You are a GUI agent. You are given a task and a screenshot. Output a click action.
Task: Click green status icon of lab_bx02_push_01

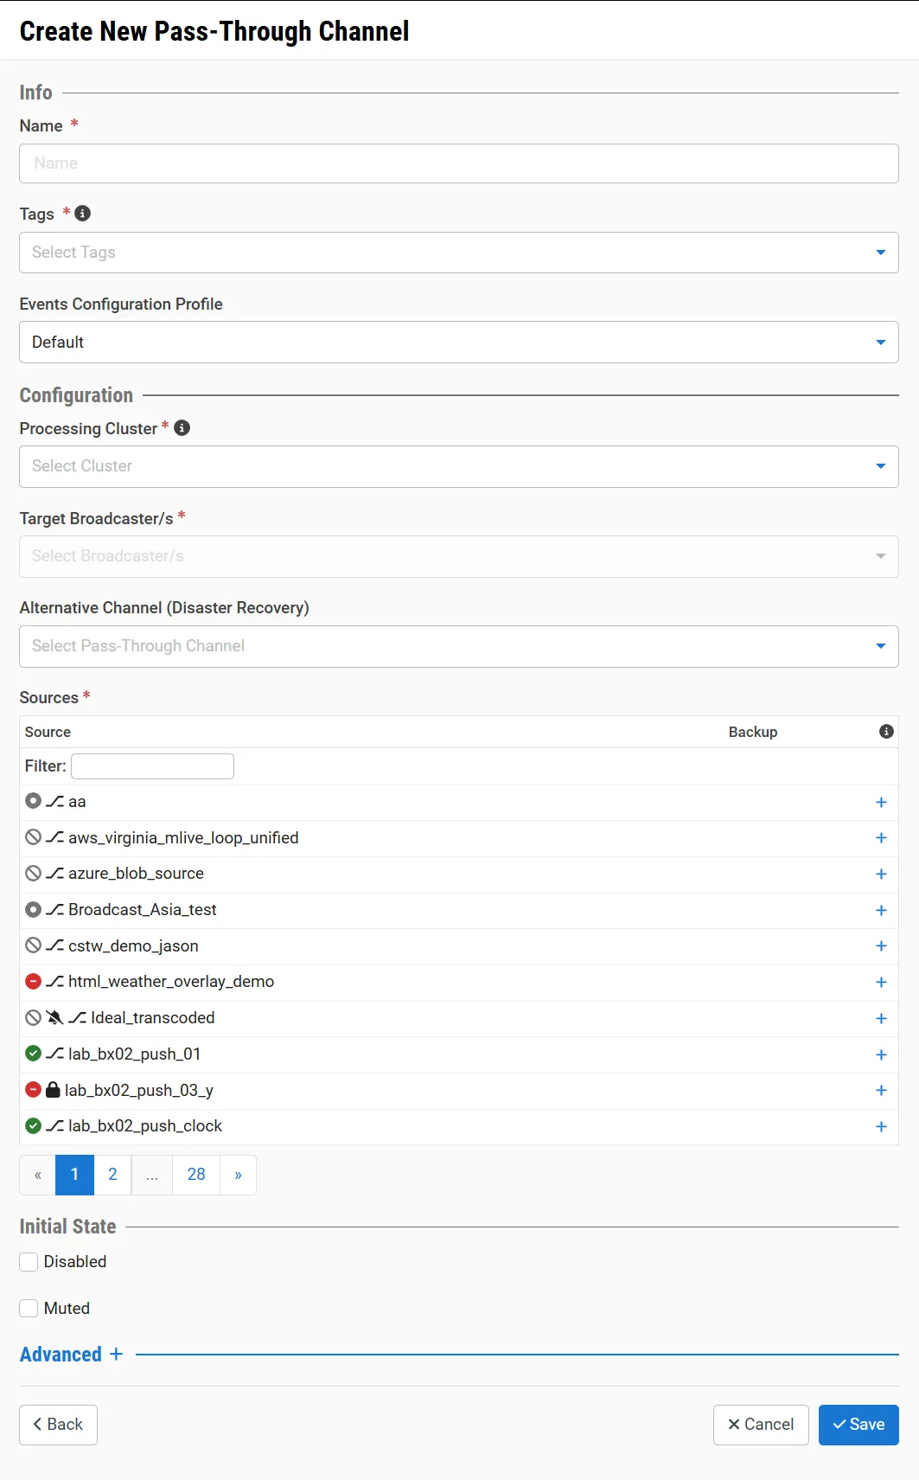tap(34, 1054)
